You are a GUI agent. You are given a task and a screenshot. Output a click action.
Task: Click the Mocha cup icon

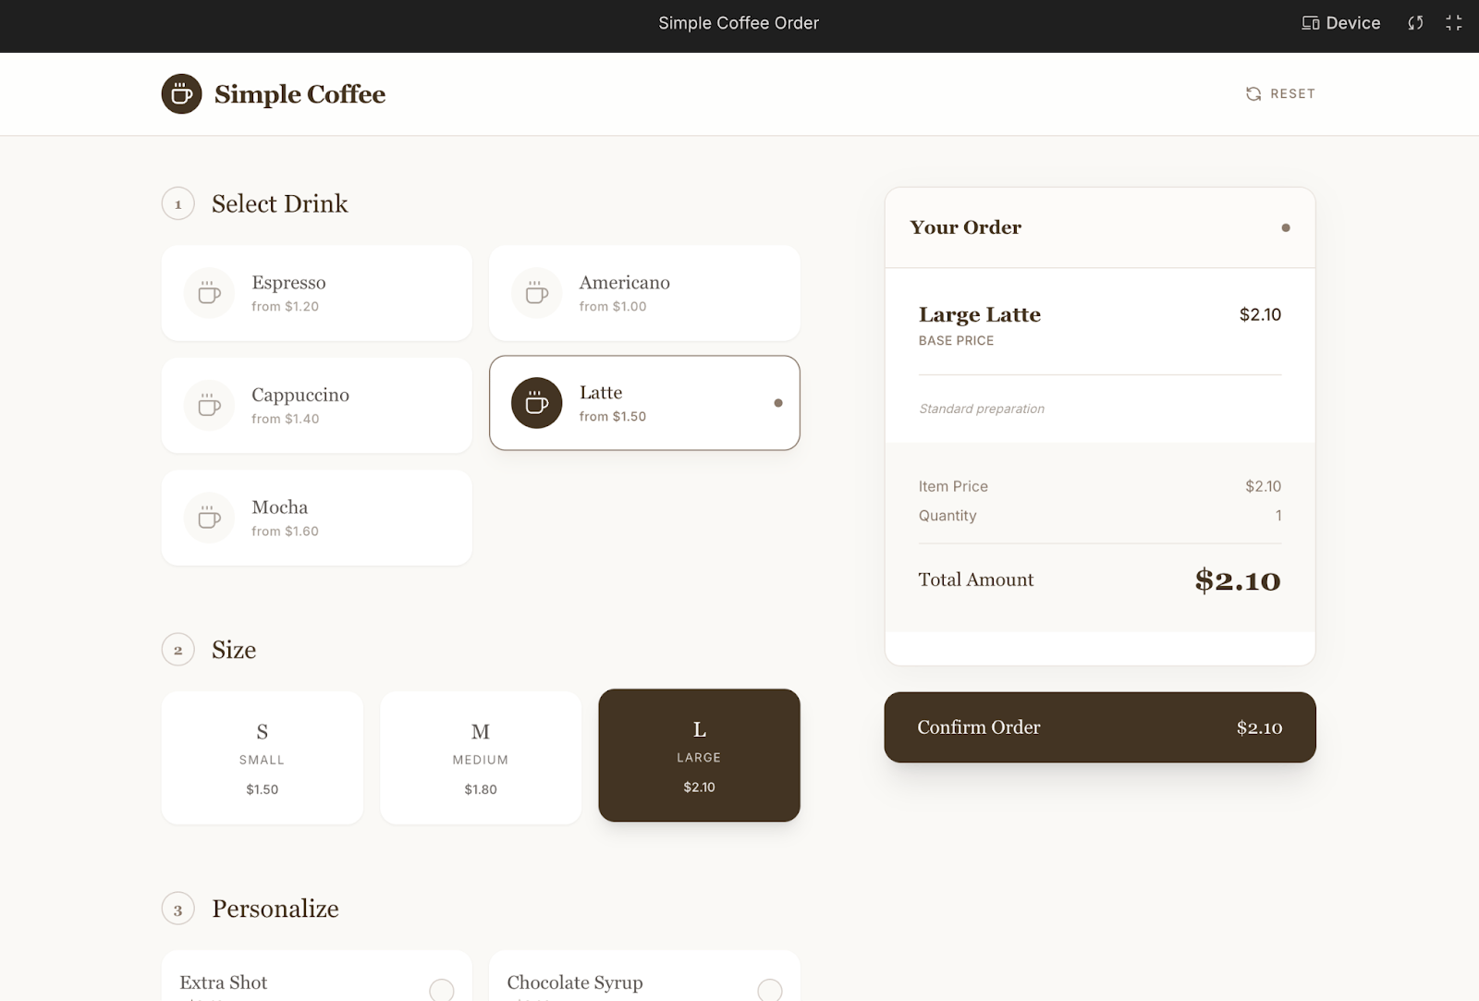pyautogui.click(x=209, y=518)
